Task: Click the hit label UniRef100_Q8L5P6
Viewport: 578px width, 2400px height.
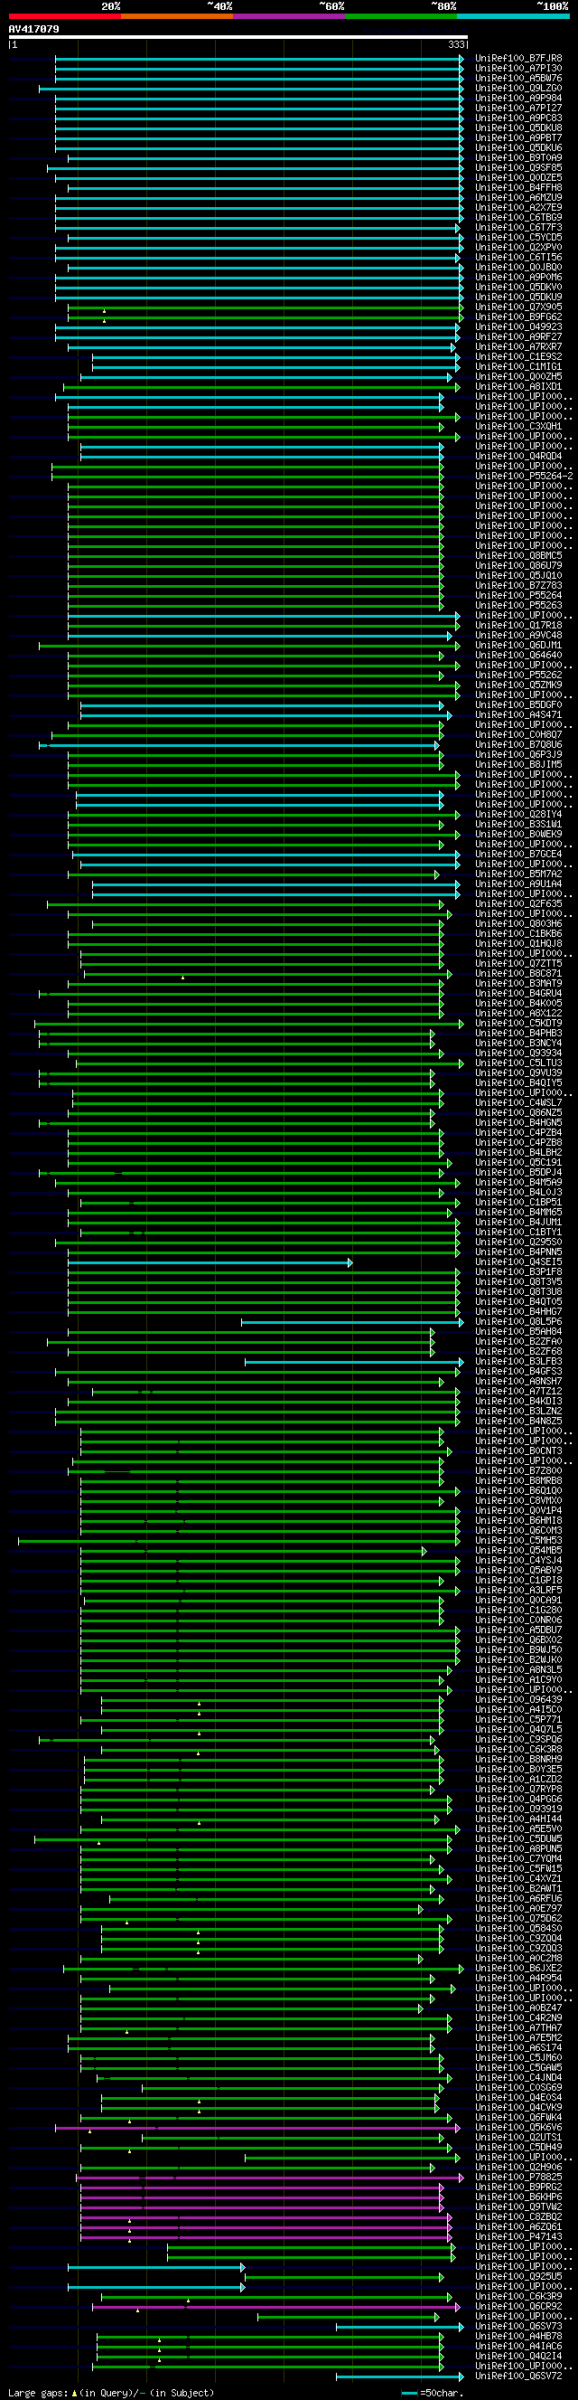Action: 518,1321
